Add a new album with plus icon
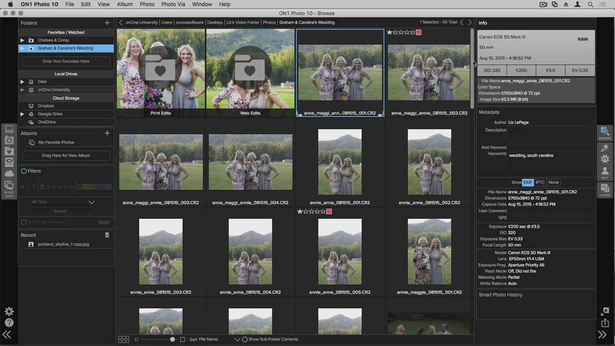 107,133
